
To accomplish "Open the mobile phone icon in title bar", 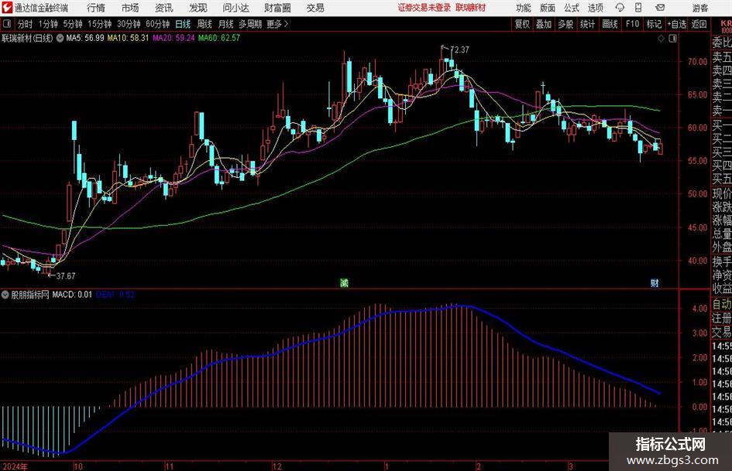I will click(x=638, y=8).
